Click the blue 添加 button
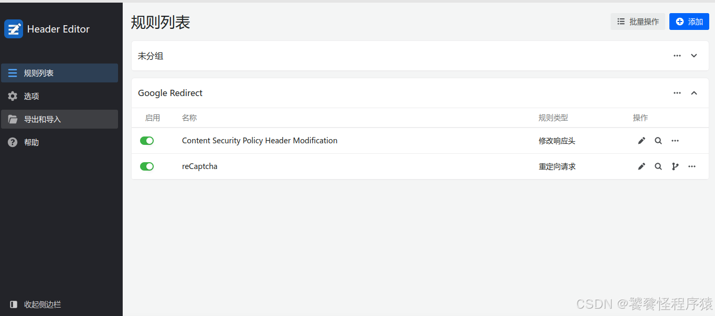The height and width of the screenshot is (316, 715). [x=689, y=22]
